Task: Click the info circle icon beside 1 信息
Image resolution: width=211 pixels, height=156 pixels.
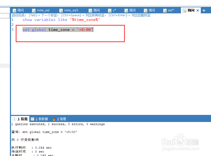Action: pos(14,119)
